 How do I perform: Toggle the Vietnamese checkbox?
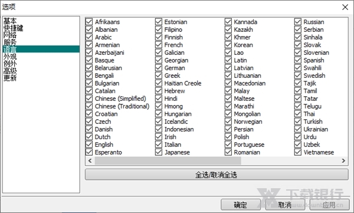pos(298,152)
